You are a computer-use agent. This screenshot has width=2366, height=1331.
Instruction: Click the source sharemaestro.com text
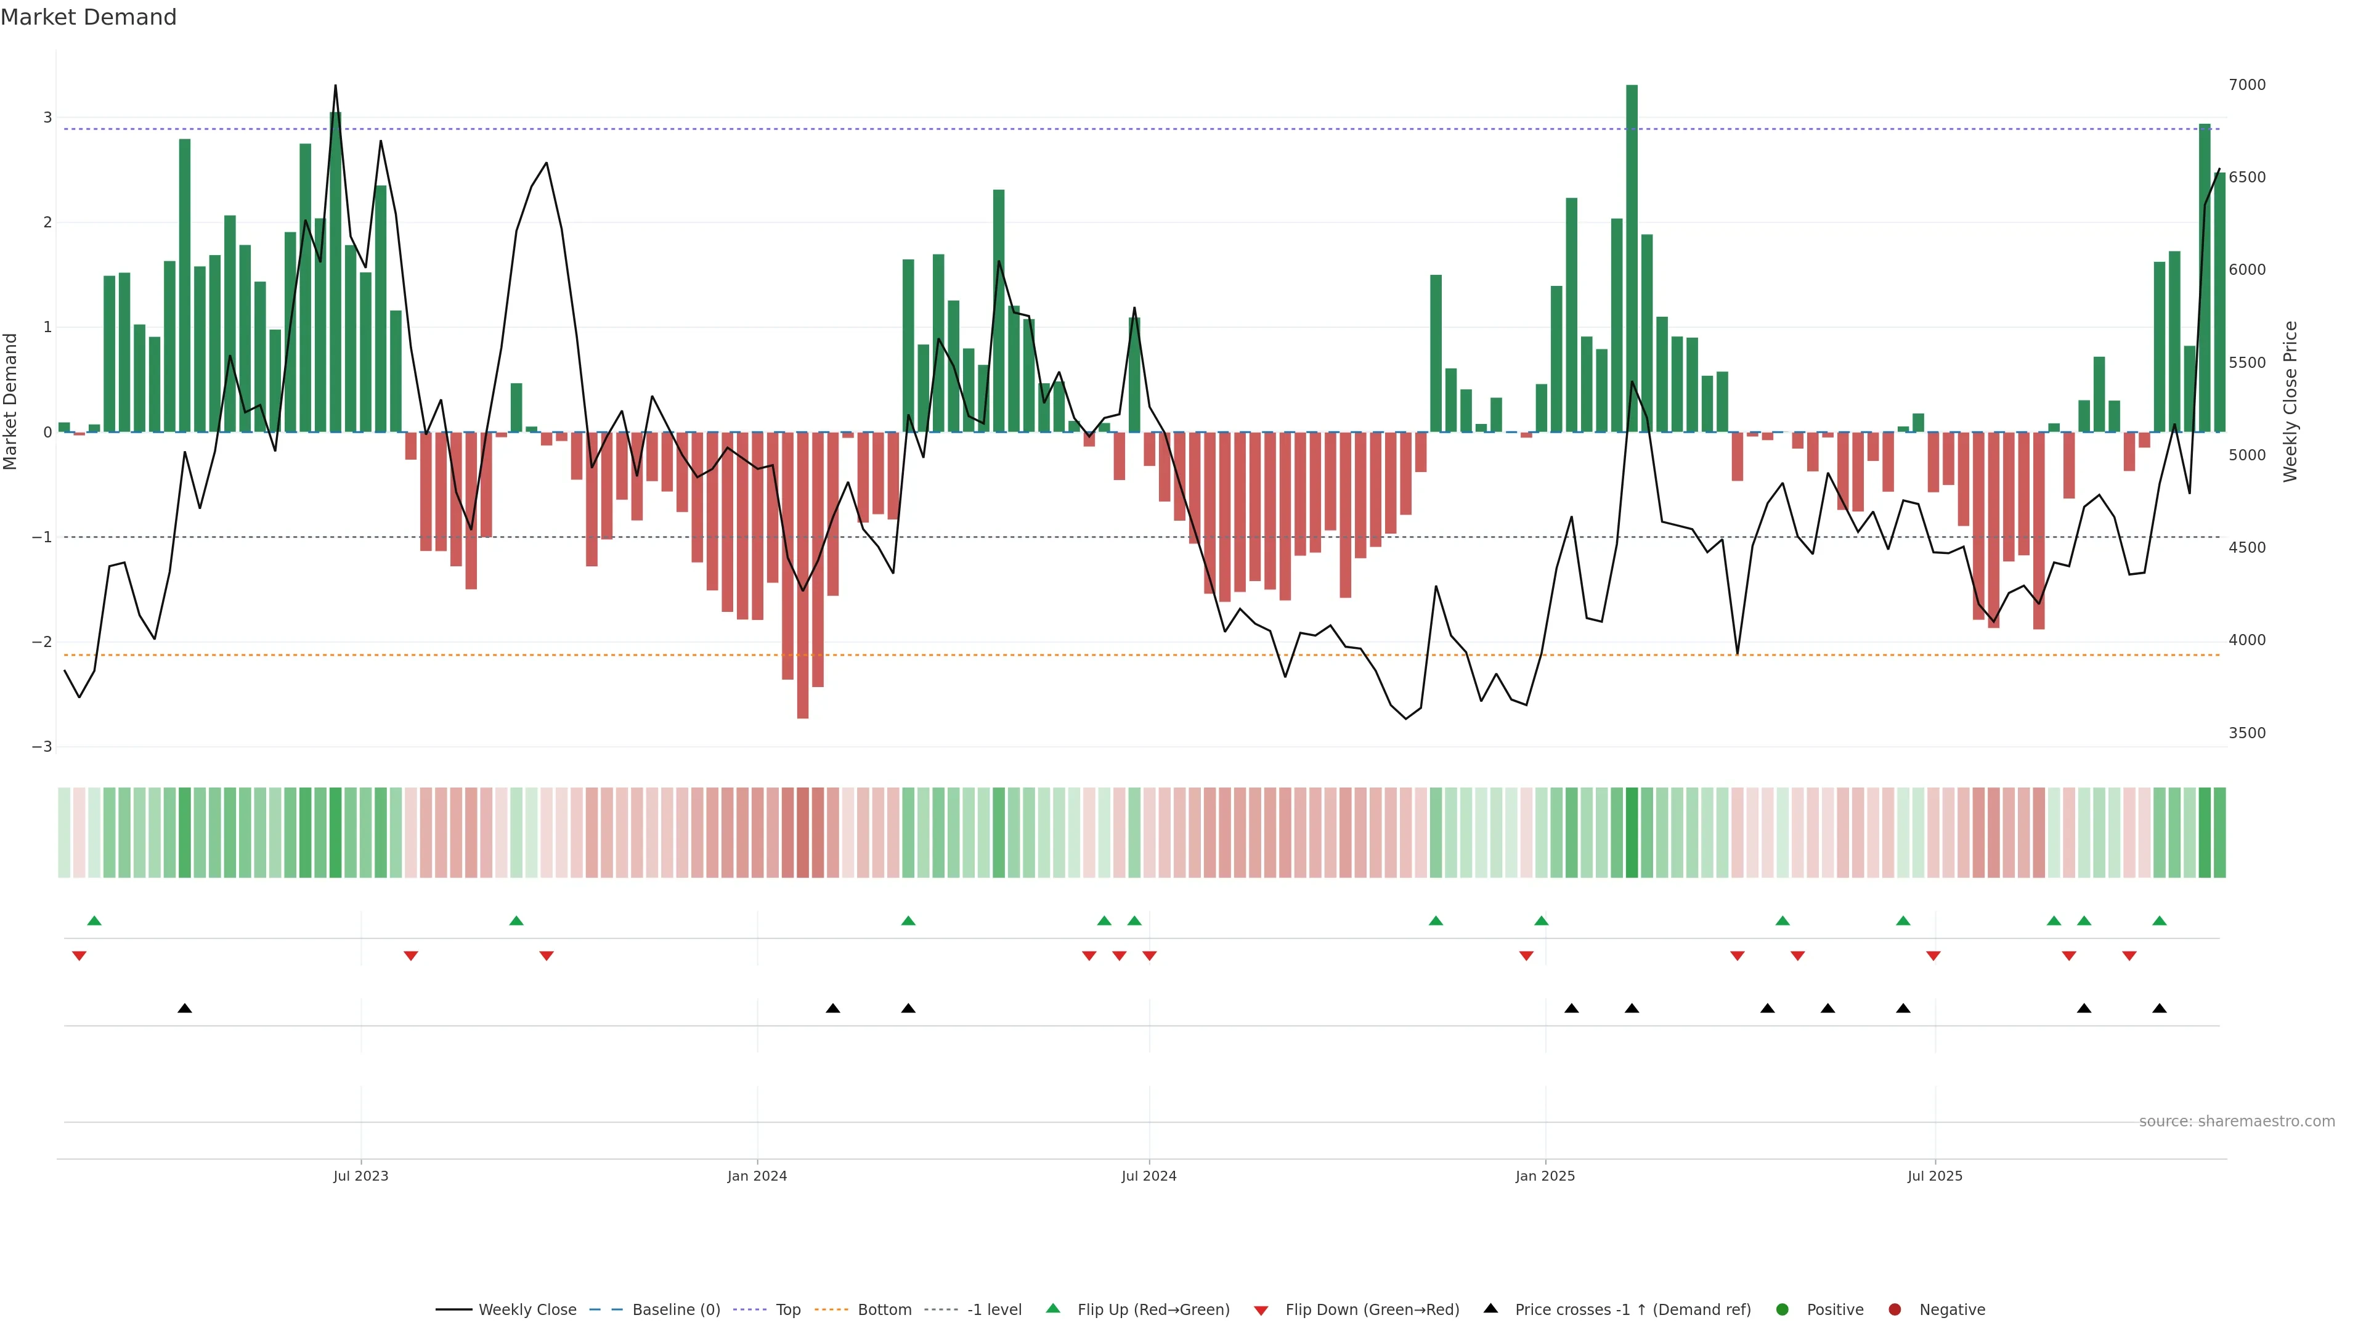(x=2237, y=1121)
